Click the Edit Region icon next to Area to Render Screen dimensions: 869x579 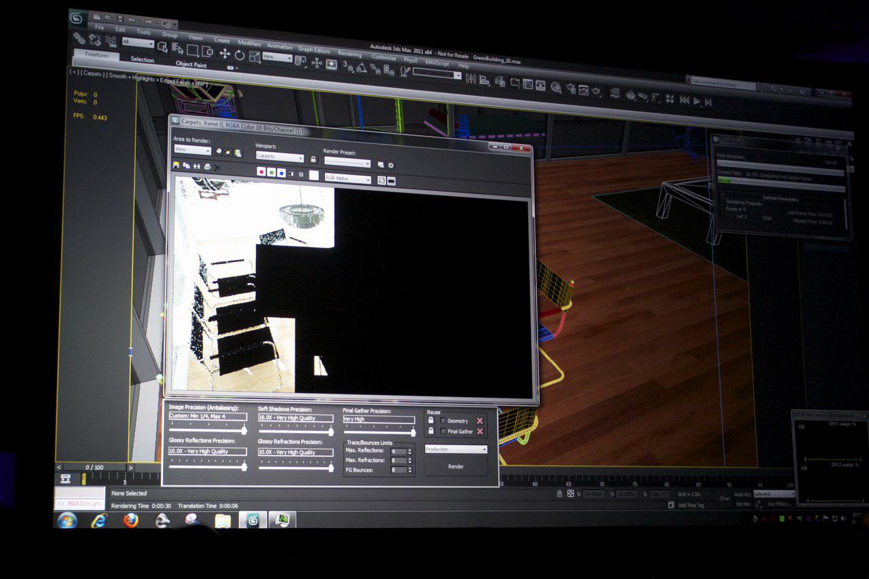click(x=219, y=151)
